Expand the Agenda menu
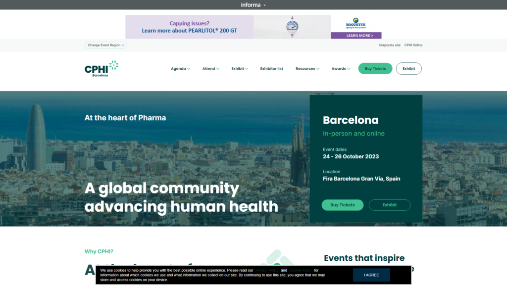This screenshot has width=507, height=285. (x=180, y=68)
